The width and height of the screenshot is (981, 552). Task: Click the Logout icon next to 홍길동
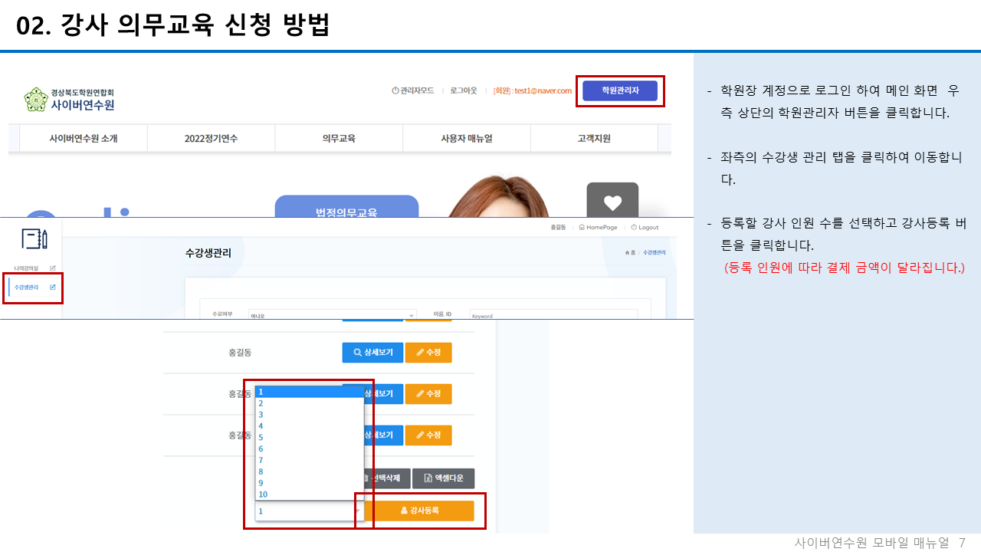point(633,227)
